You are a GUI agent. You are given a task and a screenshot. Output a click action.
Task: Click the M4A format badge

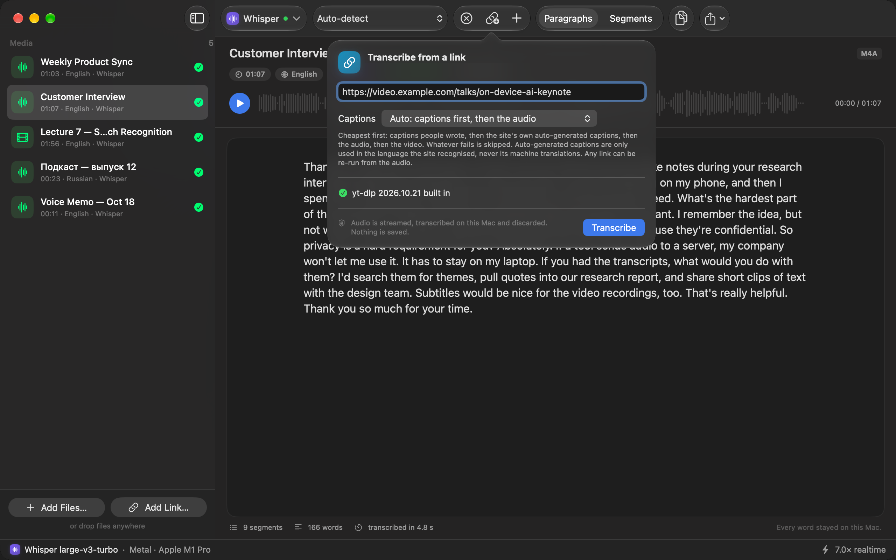[x=869, y=53]
